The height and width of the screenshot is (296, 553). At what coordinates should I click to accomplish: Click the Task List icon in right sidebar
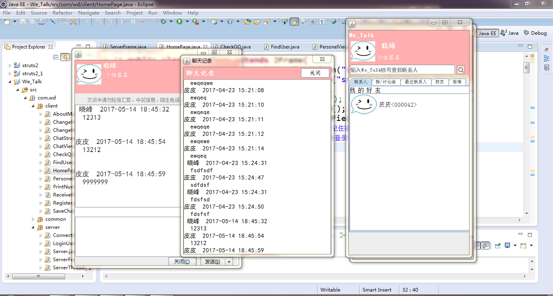547,68
